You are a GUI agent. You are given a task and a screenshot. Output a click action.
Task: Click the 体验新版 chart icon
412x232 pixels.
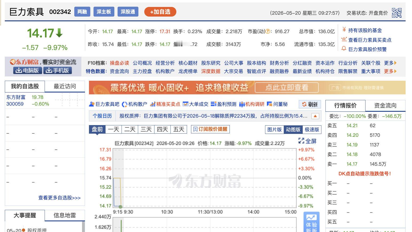pyautogui.click(x=311, y=217)
